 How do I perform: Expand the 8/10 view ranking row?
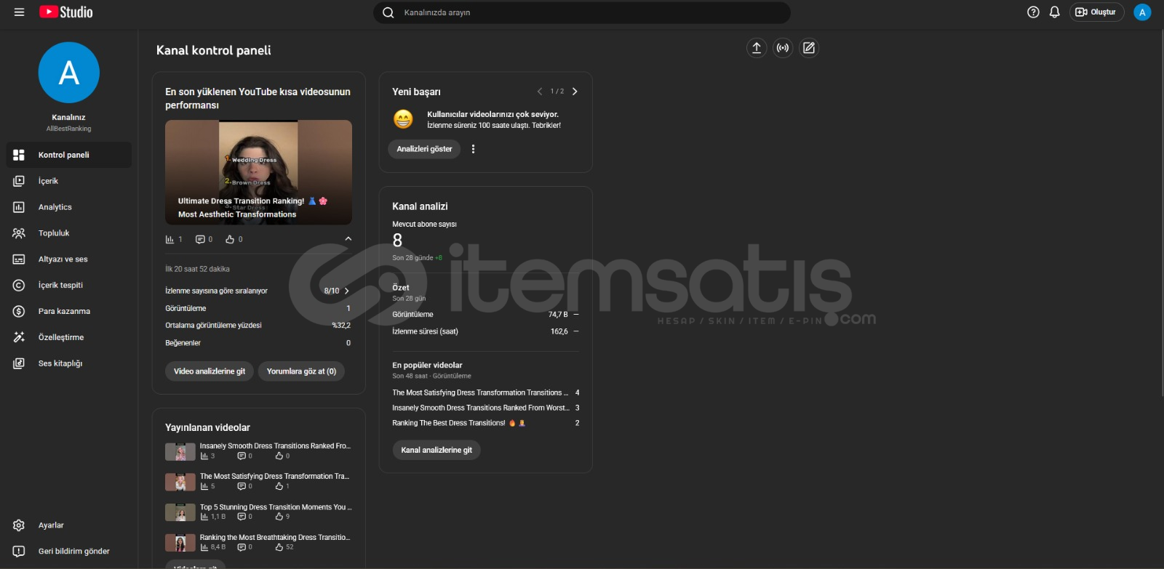(346, 291)
